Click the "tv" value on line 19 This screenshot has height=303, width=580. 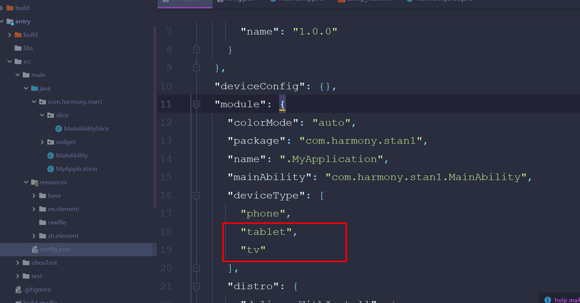[253, 249]
